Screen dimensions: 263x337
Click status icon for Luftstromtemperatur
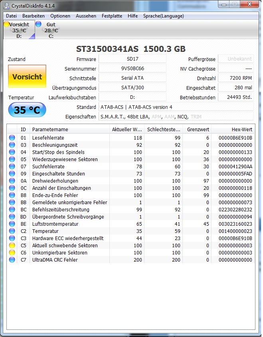click(12, 224)
